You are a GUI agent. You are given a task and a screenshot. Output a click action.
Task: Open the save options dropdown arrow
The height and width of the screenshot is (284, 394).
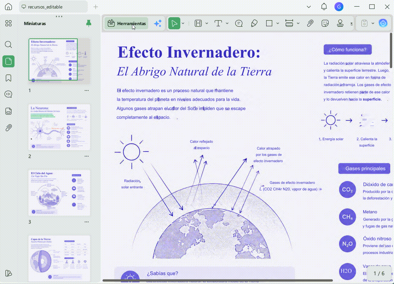[x=373, y=24]
